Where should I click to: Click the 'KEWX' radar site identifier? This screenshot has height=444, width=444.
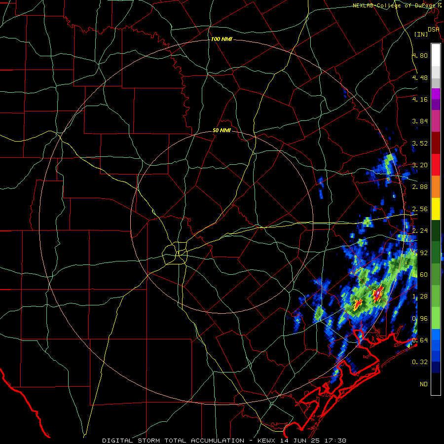tap(267, 441)
